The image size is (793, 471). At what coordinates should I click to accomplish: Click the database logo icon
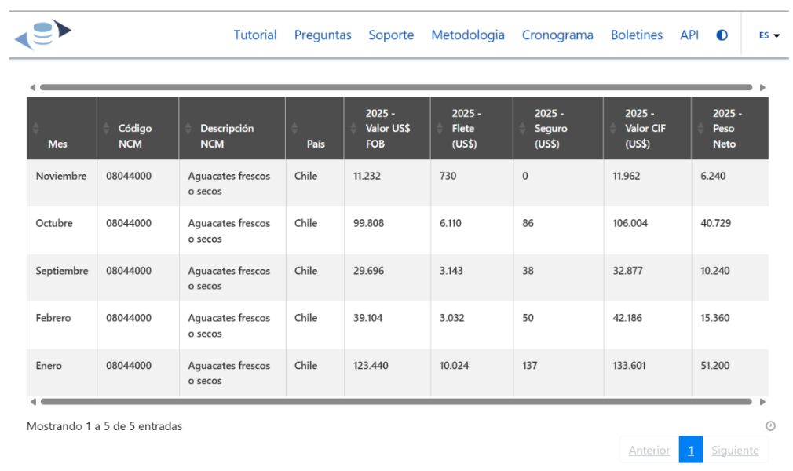[x=43, y=35]
